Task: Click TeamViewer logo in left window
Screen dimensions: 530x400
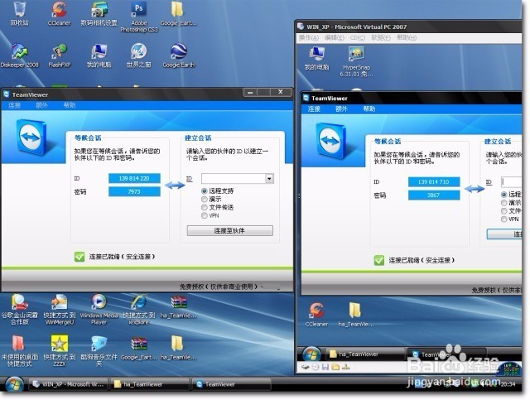Action: (31, 137)
